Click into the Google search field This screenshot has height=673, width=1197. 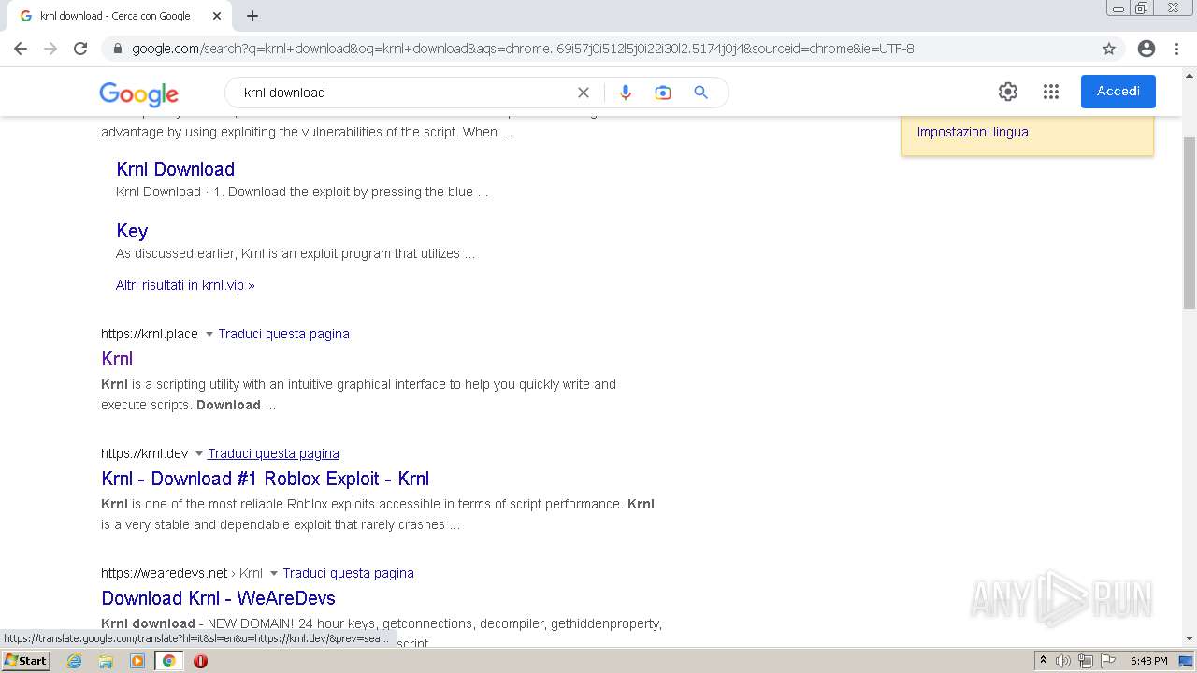[x=402, y=93]
